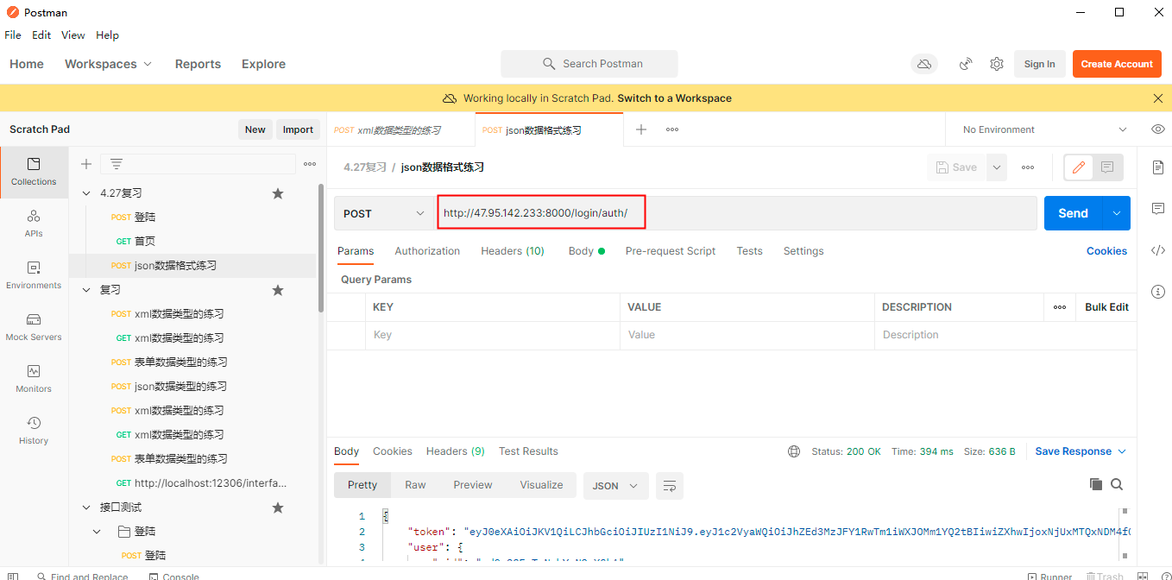Switch to the Raw response view
Viewport: 1172px width, 580px height.
(415, 485)
